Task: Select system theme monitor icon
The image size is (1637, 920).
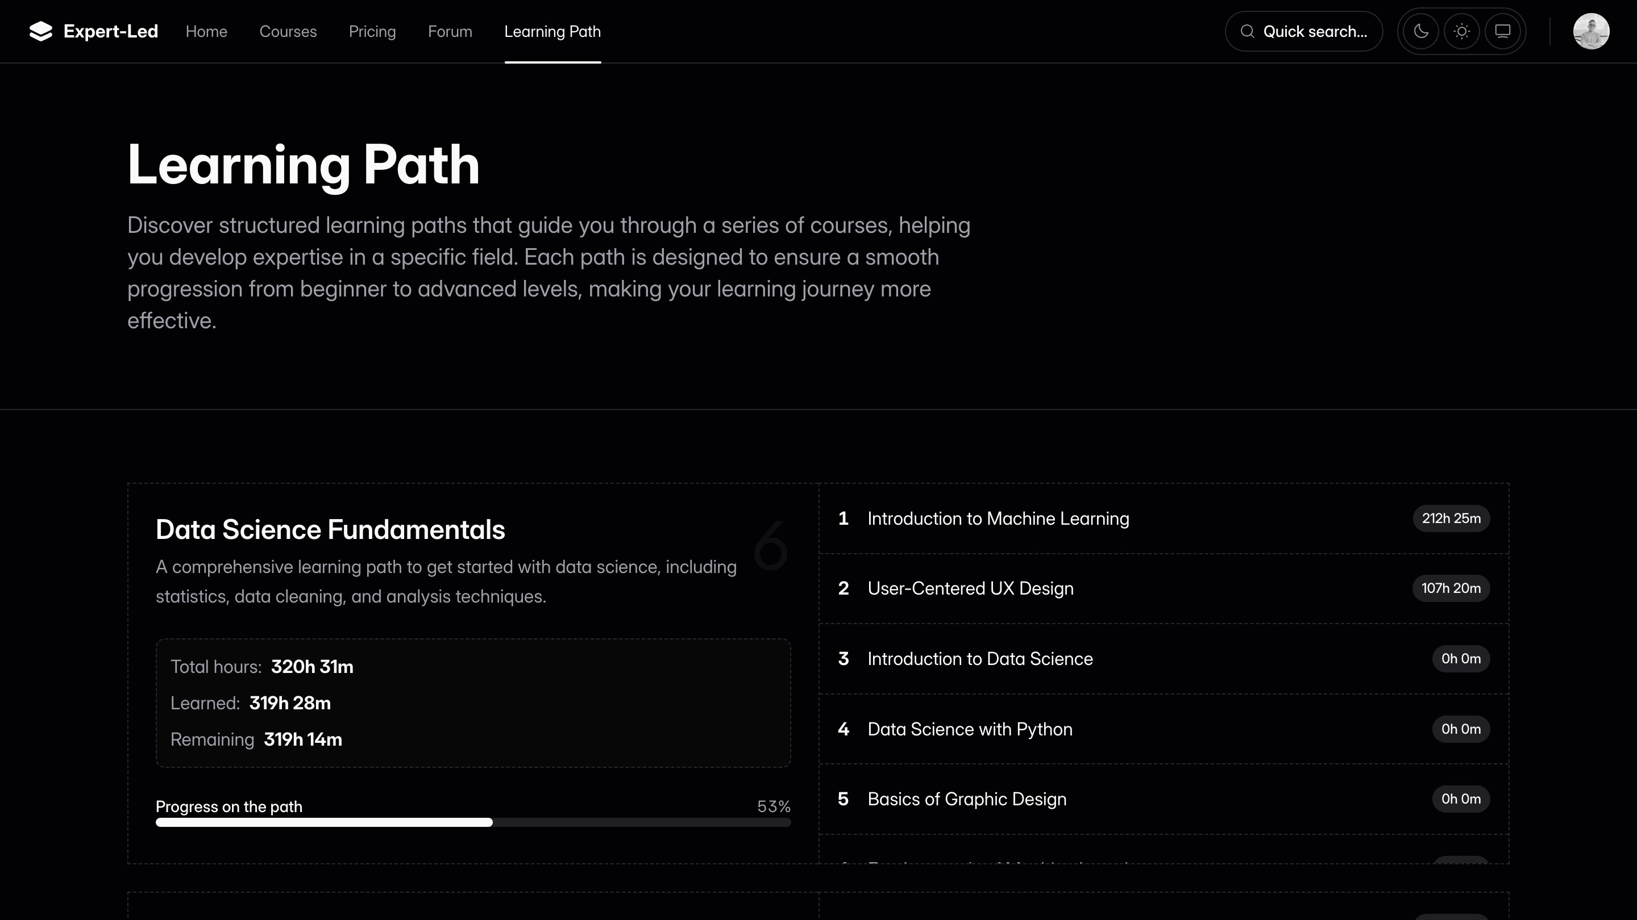Action: pyautogui.click(x=1502, y=31)
